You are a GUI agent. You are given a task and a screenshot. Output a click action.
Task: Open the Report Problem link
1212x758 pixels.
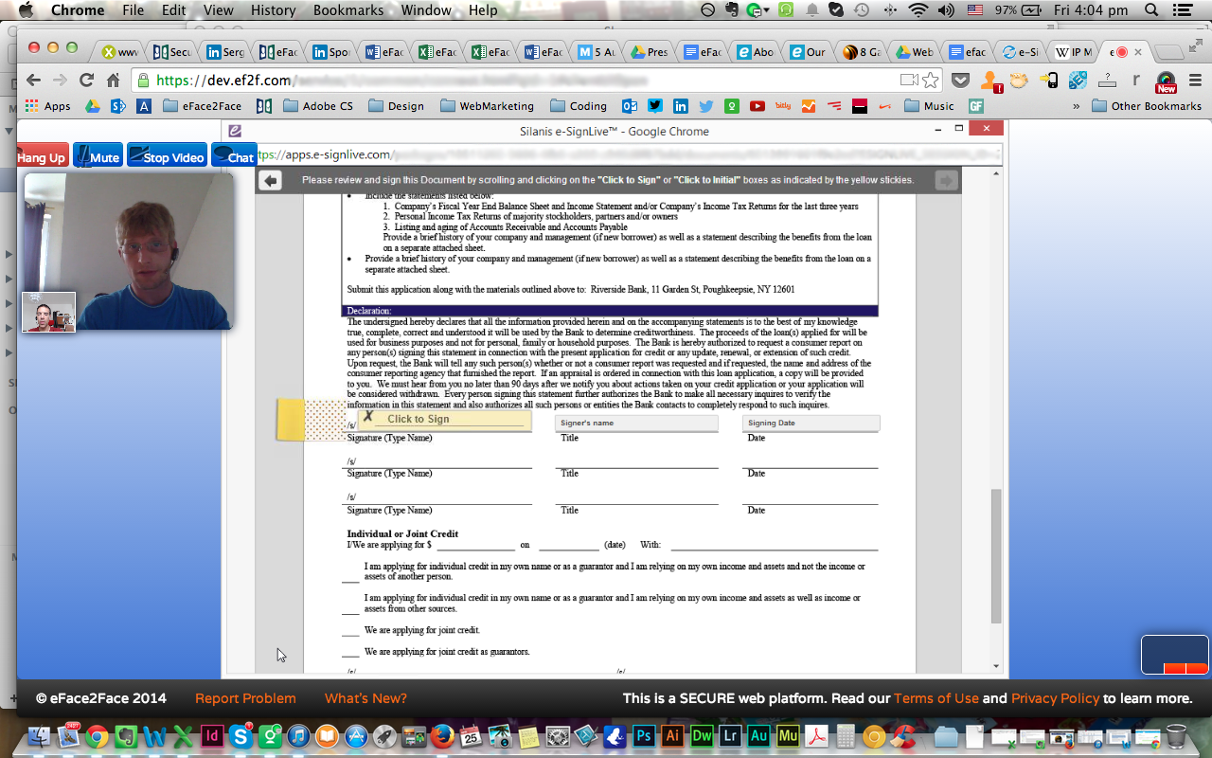(245, 698)
